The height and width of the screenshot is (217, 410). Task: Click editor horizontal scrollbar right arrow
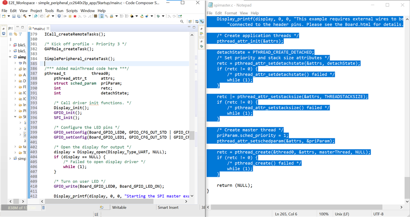coord(186,201)
